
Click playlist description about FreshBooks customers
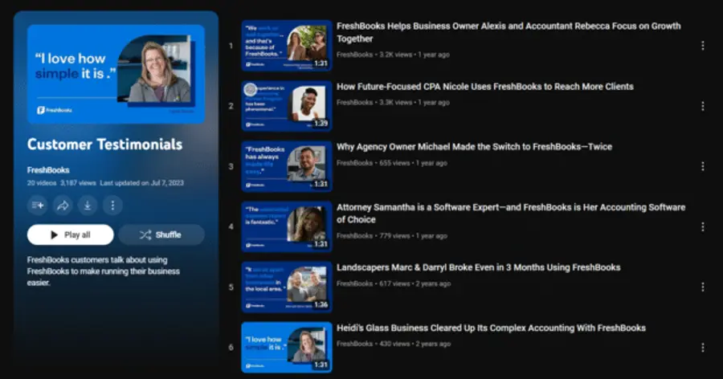104,271
